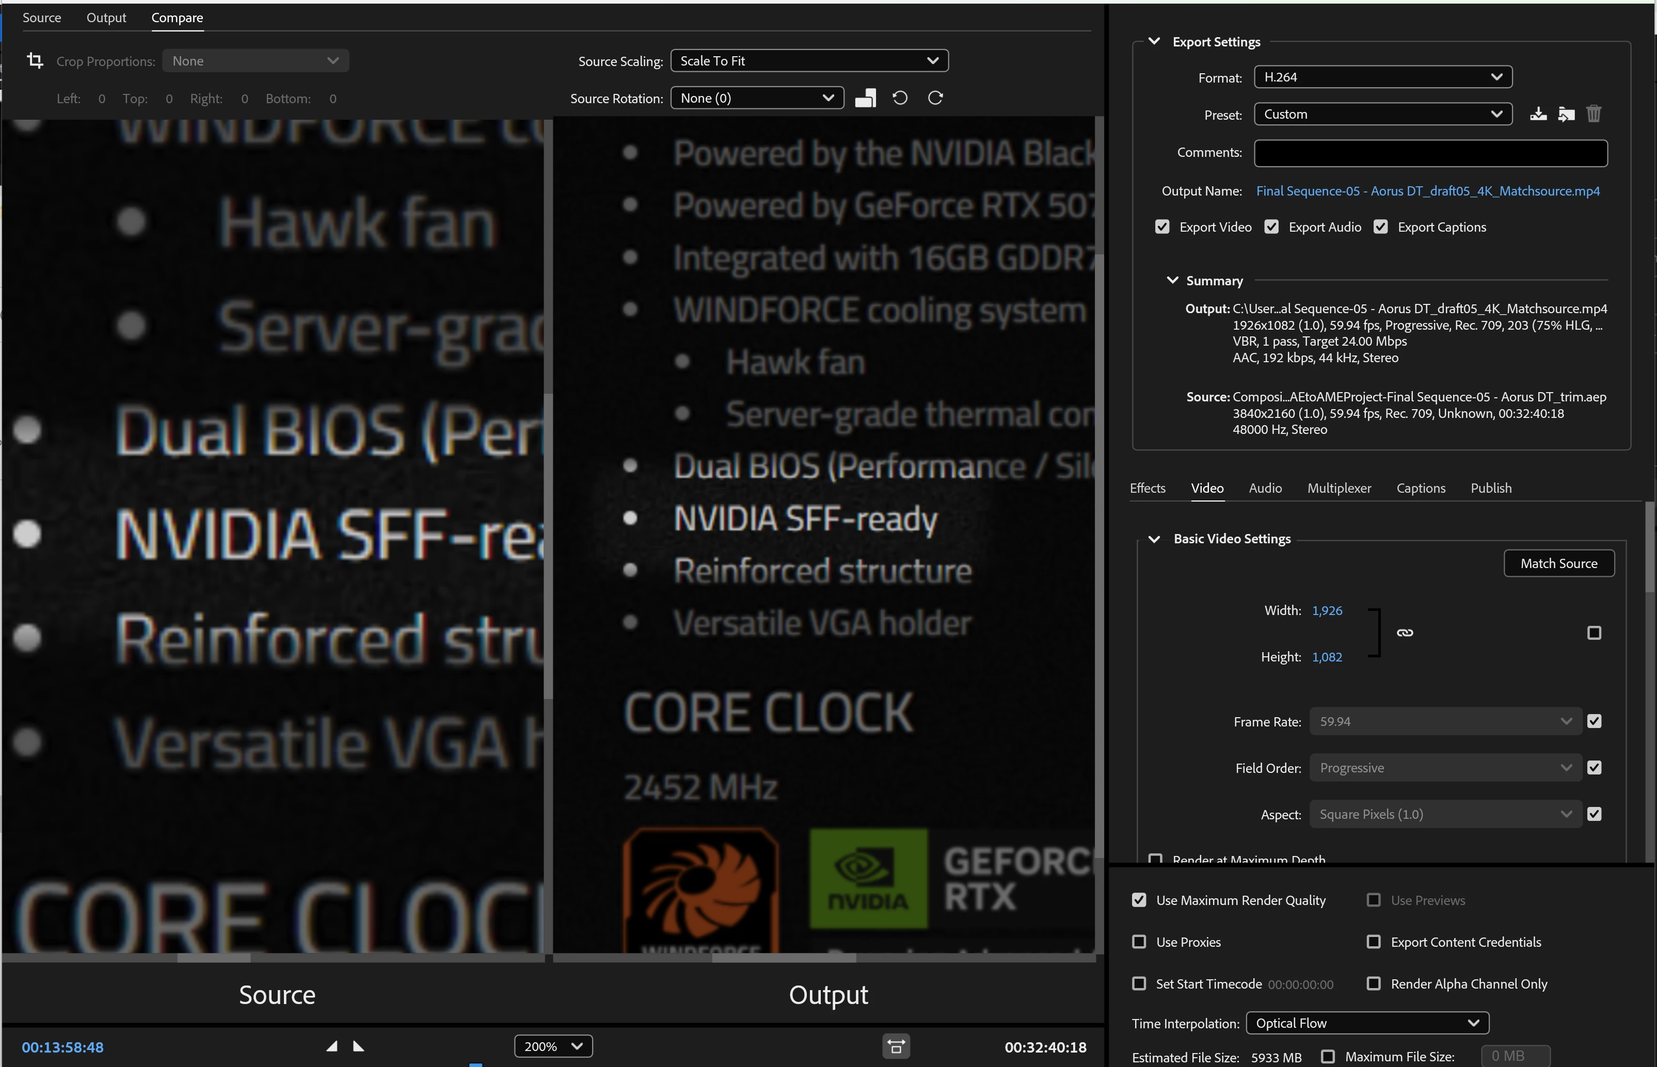Open the Time Interpolation Optical Flow dropdown
1657x1067 pixels.
tap(1366, 1023)
